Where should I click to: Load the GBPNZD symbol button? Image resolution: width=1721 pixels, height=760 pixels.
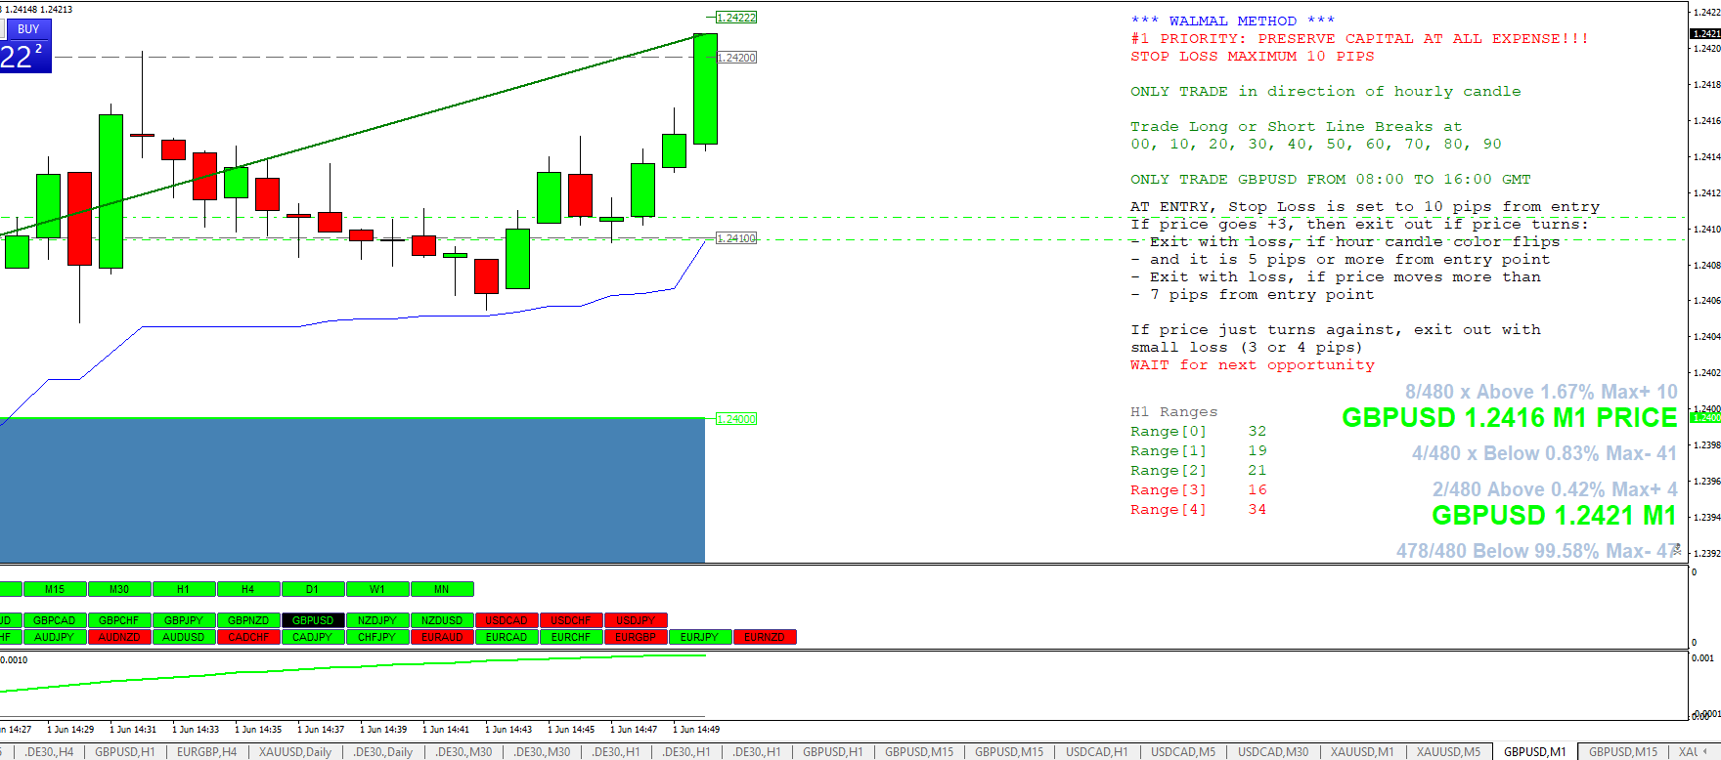click(248, 620)
